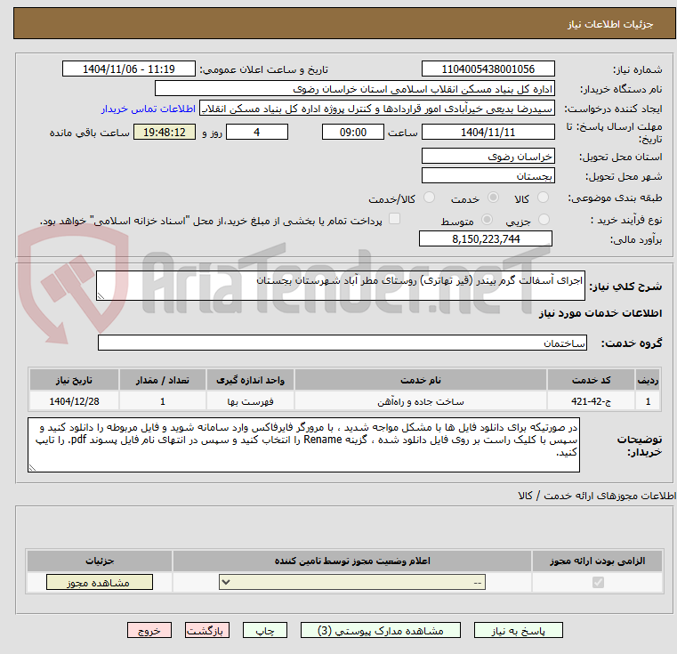Click the شرح کلی نیاز text area
Image resolution: width=677 pixels, height=654 pixels.
click(x=340, y=286)
